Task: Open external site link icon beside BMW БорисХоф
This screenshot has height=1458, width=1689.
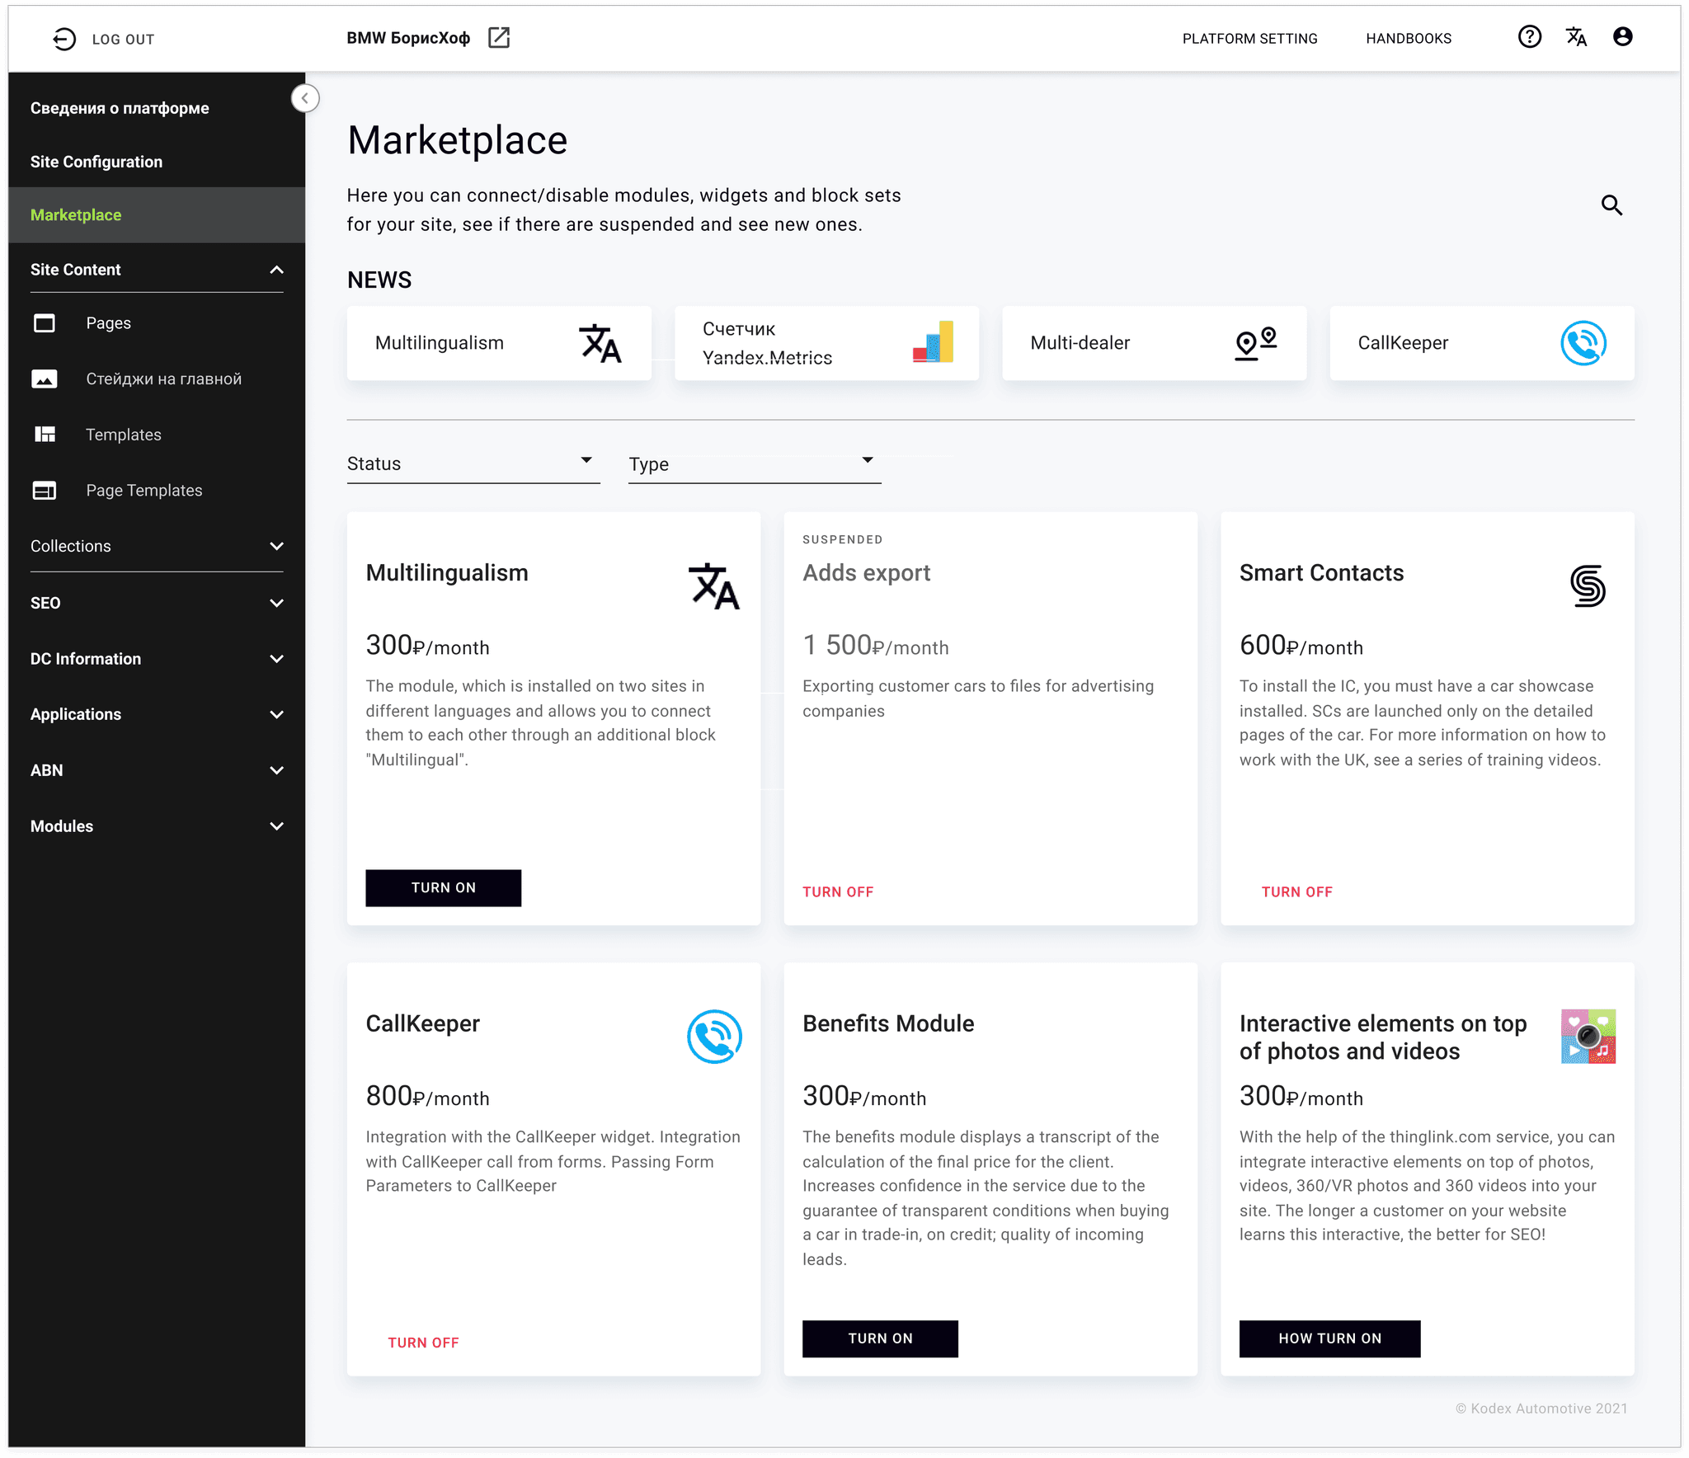Action: (x=499, y=38)
